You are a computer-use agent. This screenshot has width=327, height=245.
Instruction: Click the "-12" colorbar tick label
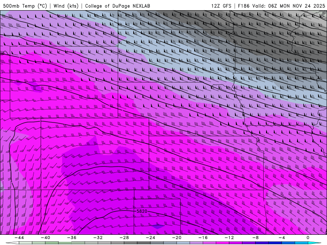[229, 238]
